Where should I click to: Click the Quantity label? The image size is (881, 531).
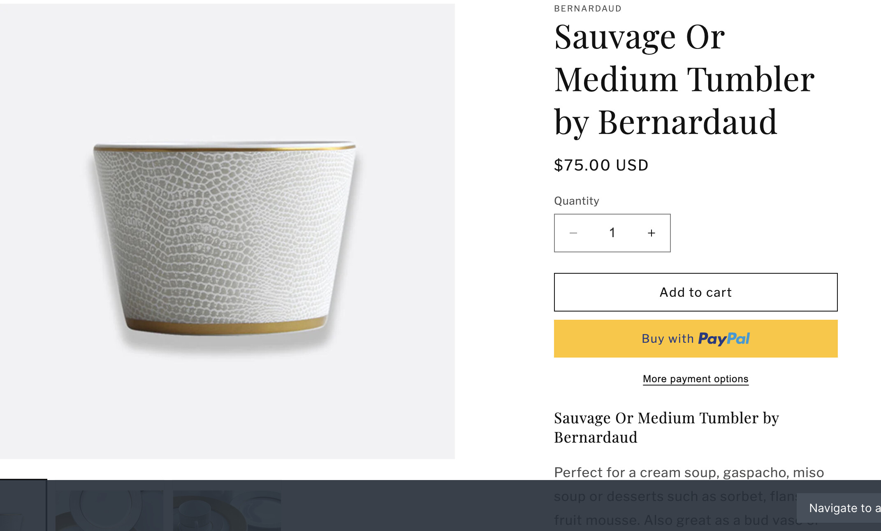click(576, 201)
